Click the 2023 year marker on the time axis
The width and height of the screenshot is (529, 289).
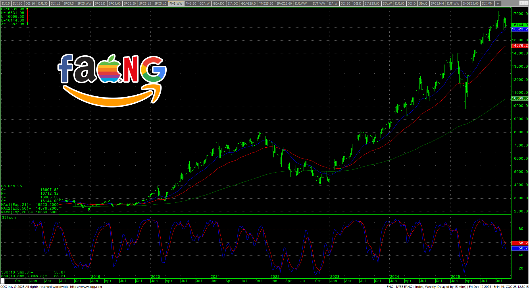[x=334, y=277]
